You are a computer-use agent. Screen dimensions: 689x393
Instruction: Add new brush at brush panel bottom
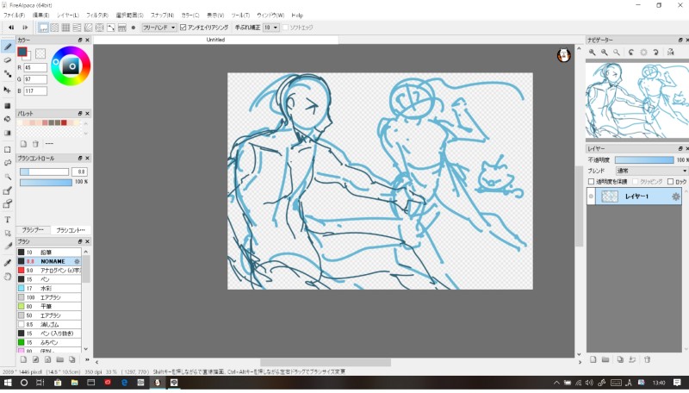coord(23,359)
